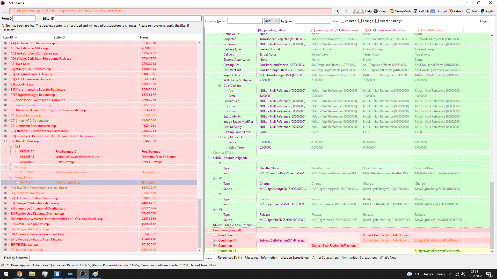Open the hamburger main menu icon
This screenshot has height=279, width=497.
click(5, 11)
